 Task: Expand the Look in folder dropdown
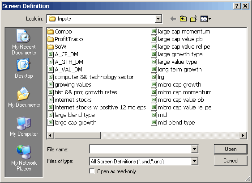pos(158,19)
